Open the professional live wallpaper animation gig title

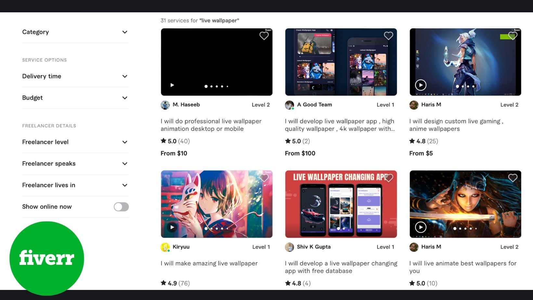(x=211, y=125)
